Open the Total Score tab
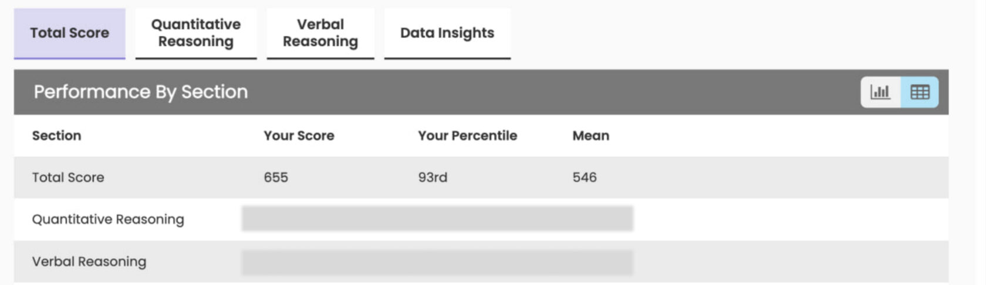This screenshot has width=986, height=285. click(69, 33)
